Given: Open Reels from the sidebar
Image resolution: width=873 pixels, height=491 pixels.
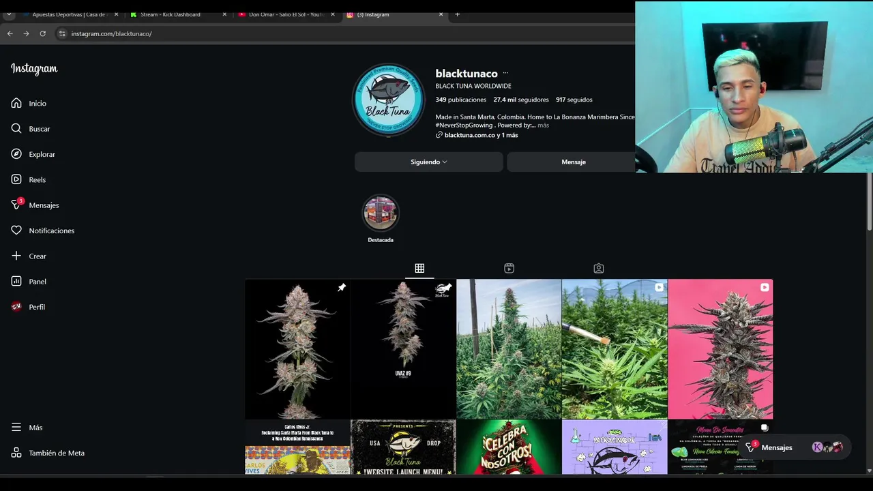Looking at the screenshot, I should [x=29, y=179].
